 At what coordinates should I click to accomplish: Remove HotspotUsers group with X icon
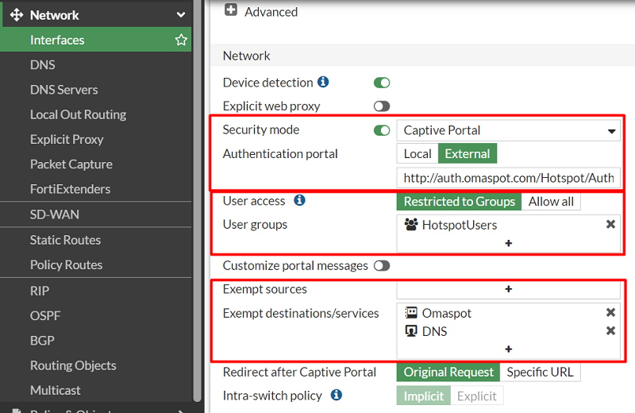point(610,225)
